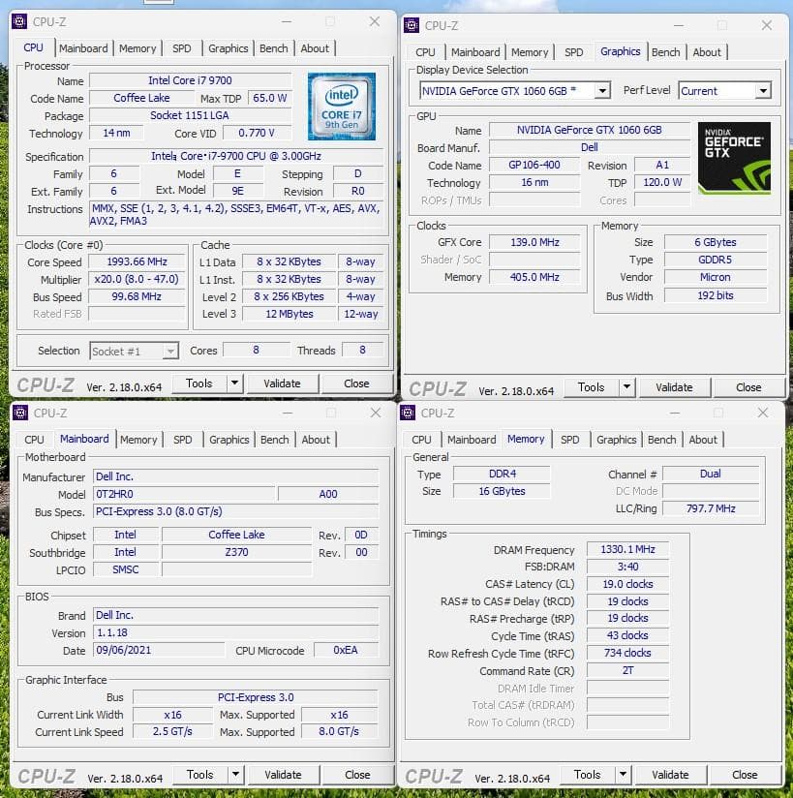Viewport: 793px width, 798px height.
Task: Click the GFX Core clock value 139.0 MHz
Action: tap(534, 242)
